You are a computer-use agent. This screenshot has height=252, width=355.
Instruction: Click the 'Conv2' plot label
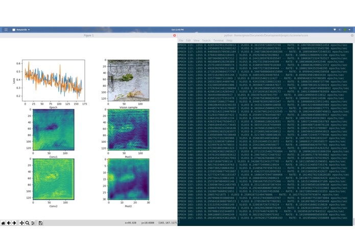tap(54, 206)
